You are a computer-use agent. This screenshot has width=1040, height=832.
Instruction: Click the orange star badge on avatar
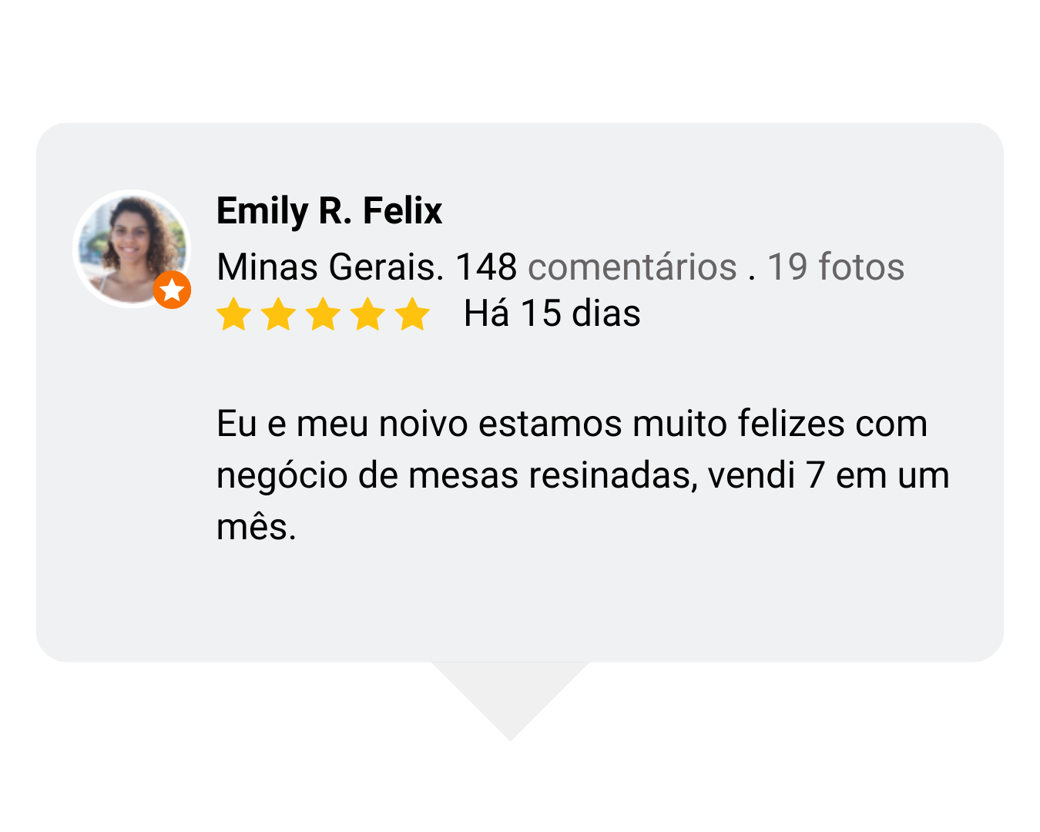pos(172,290)
